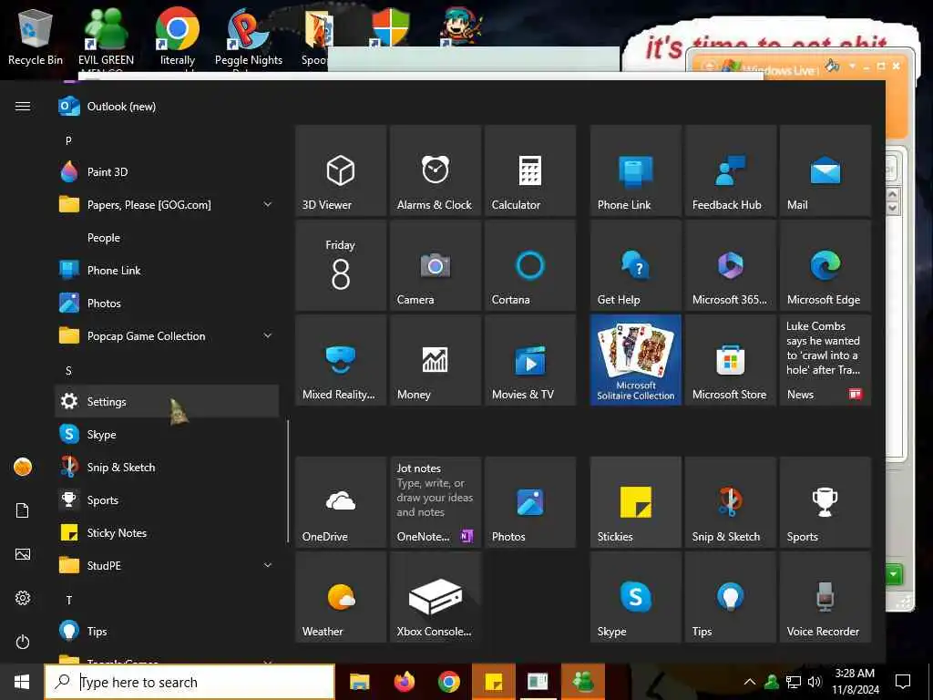This screenshot has height=700, width=933.
Task: Open People from app list
Action: 167,238
